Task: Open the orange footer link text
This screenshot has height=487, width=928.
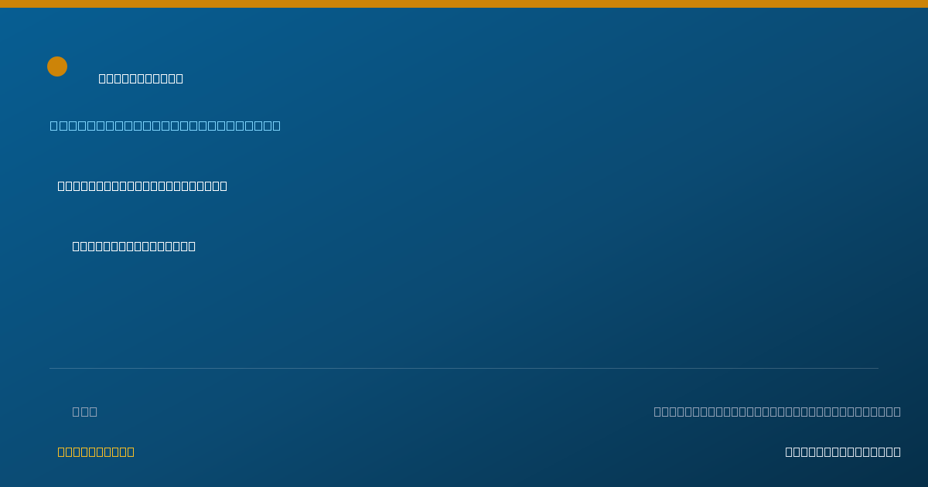Action: pyautogui.click(x=96, y=451)
